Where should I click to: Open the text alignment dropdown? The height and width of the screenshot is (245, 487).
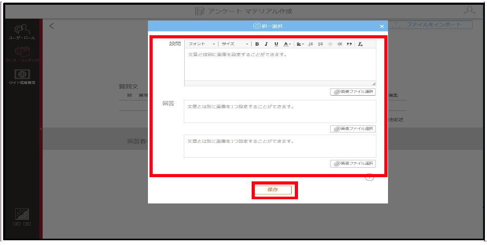[300, 44]
